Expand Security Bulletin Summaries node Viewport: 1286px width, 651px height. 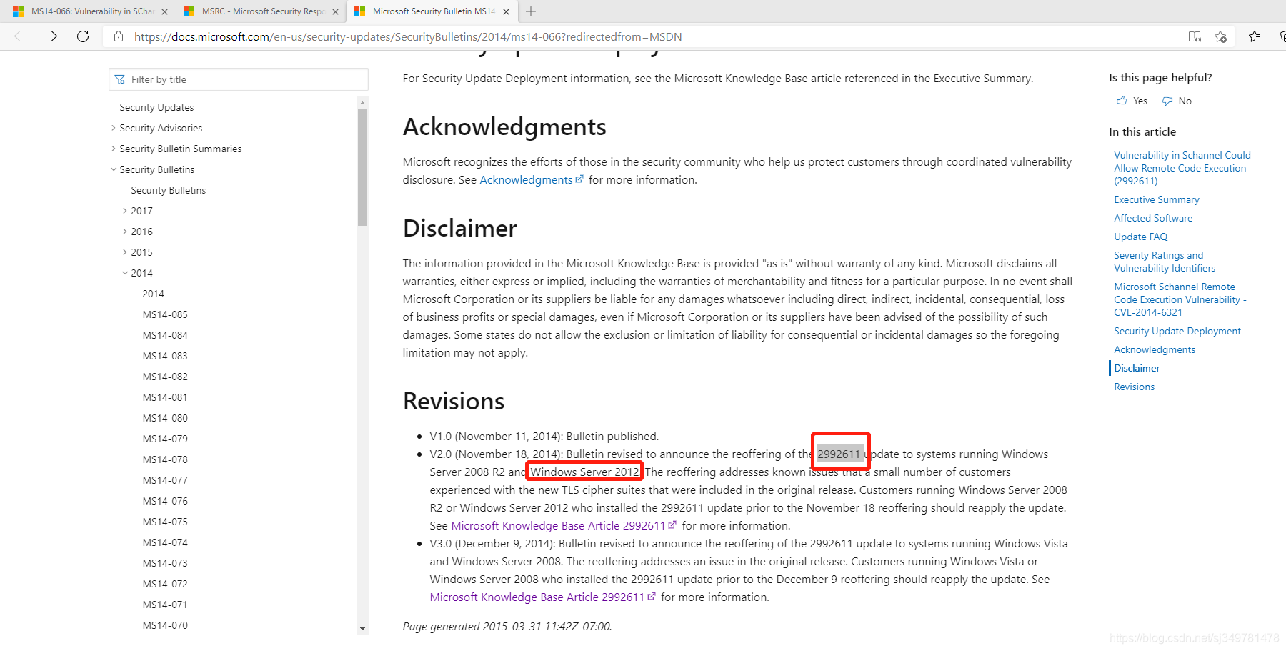click(x=114, y=149)
